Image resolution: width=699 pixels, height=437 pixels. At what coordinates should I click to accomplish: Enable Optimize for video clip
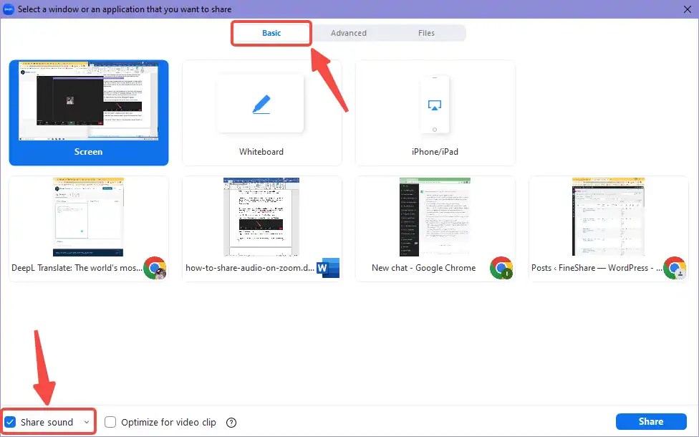110,422
